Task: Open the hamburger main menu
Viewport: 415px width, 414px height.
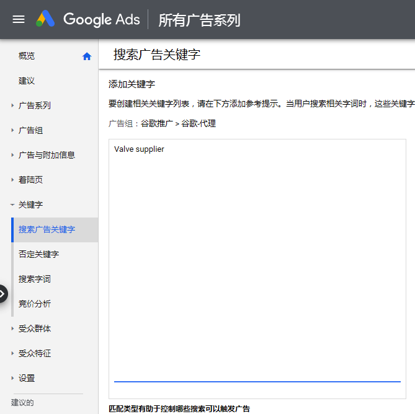Action: 19,19
